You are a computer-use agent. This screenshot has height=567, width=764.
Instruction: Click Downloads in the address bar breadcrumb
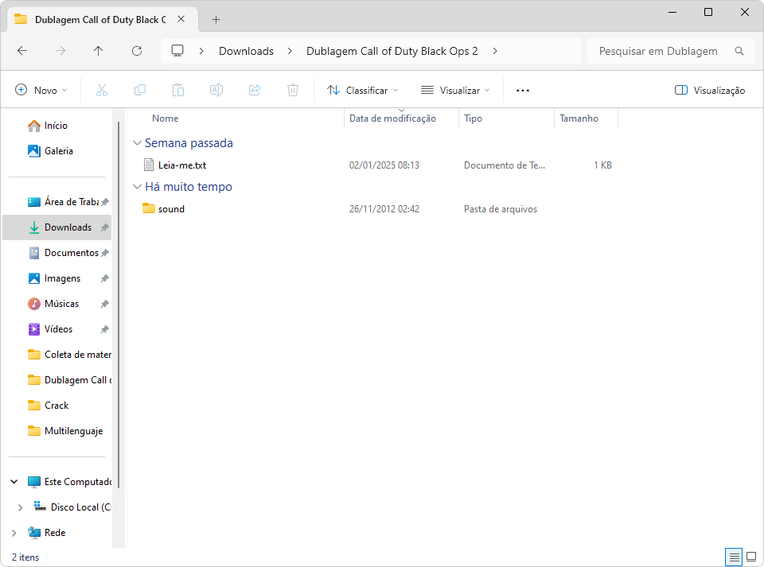246,51
